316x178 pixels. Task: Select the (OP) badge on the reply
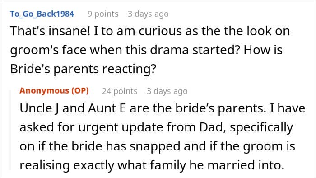coord(80,91)
